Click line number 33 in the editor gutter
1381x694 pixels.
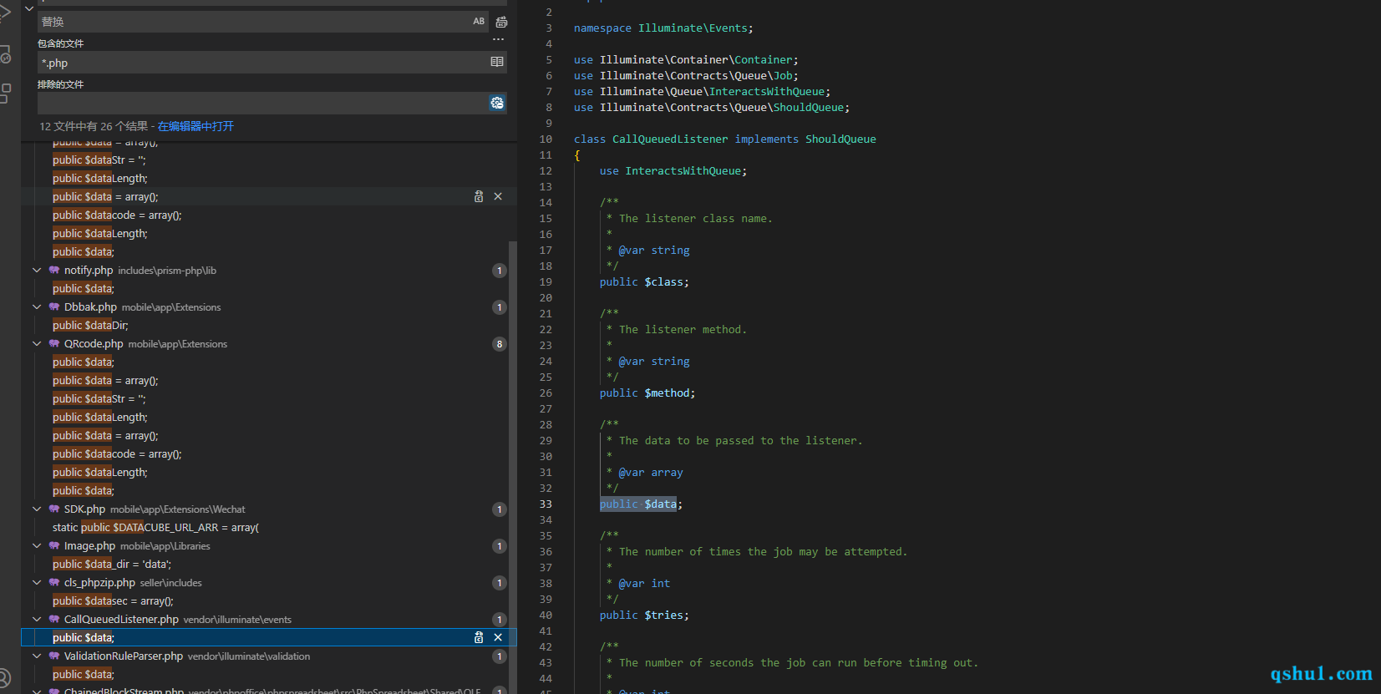coord(546,504)
